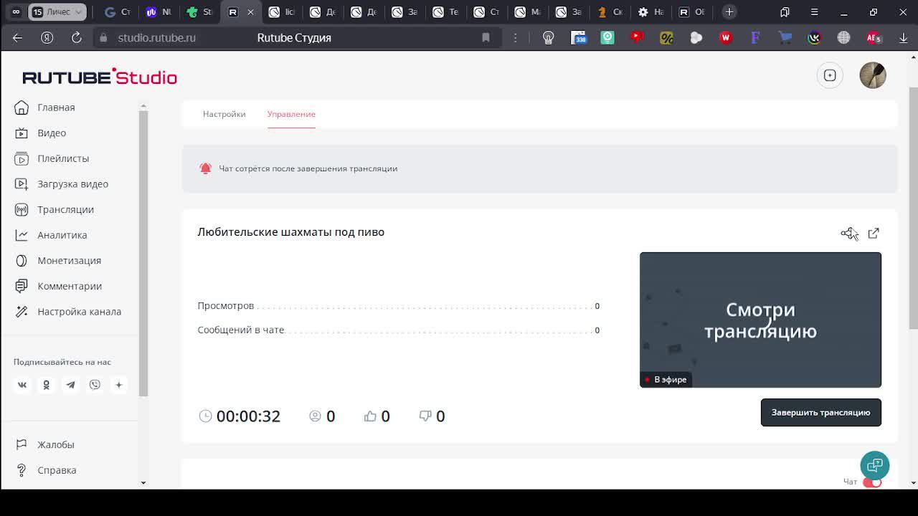Open Монетизация section

pos(69,261)
